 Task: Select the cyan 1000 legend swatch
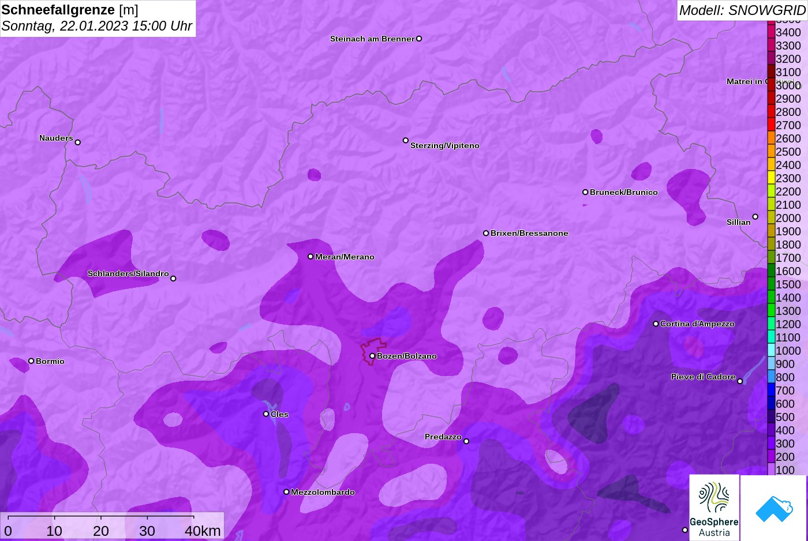click(x=771, y=350)
